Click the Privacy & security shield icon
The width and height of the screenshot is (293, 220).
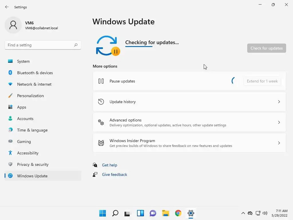[x=10, y=164]
